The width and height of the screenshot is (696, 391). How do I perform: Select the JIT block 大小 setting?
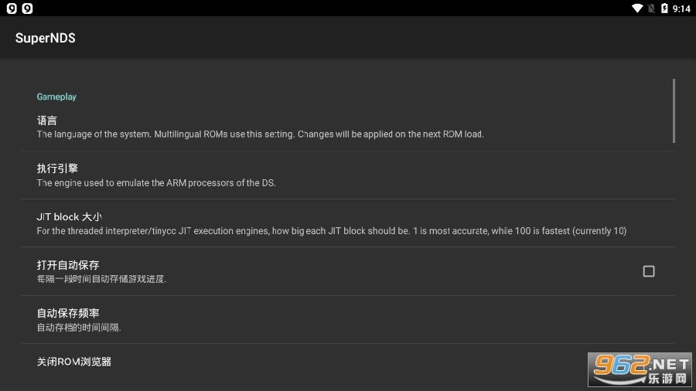pyautogui.click(x=70, y=217)
